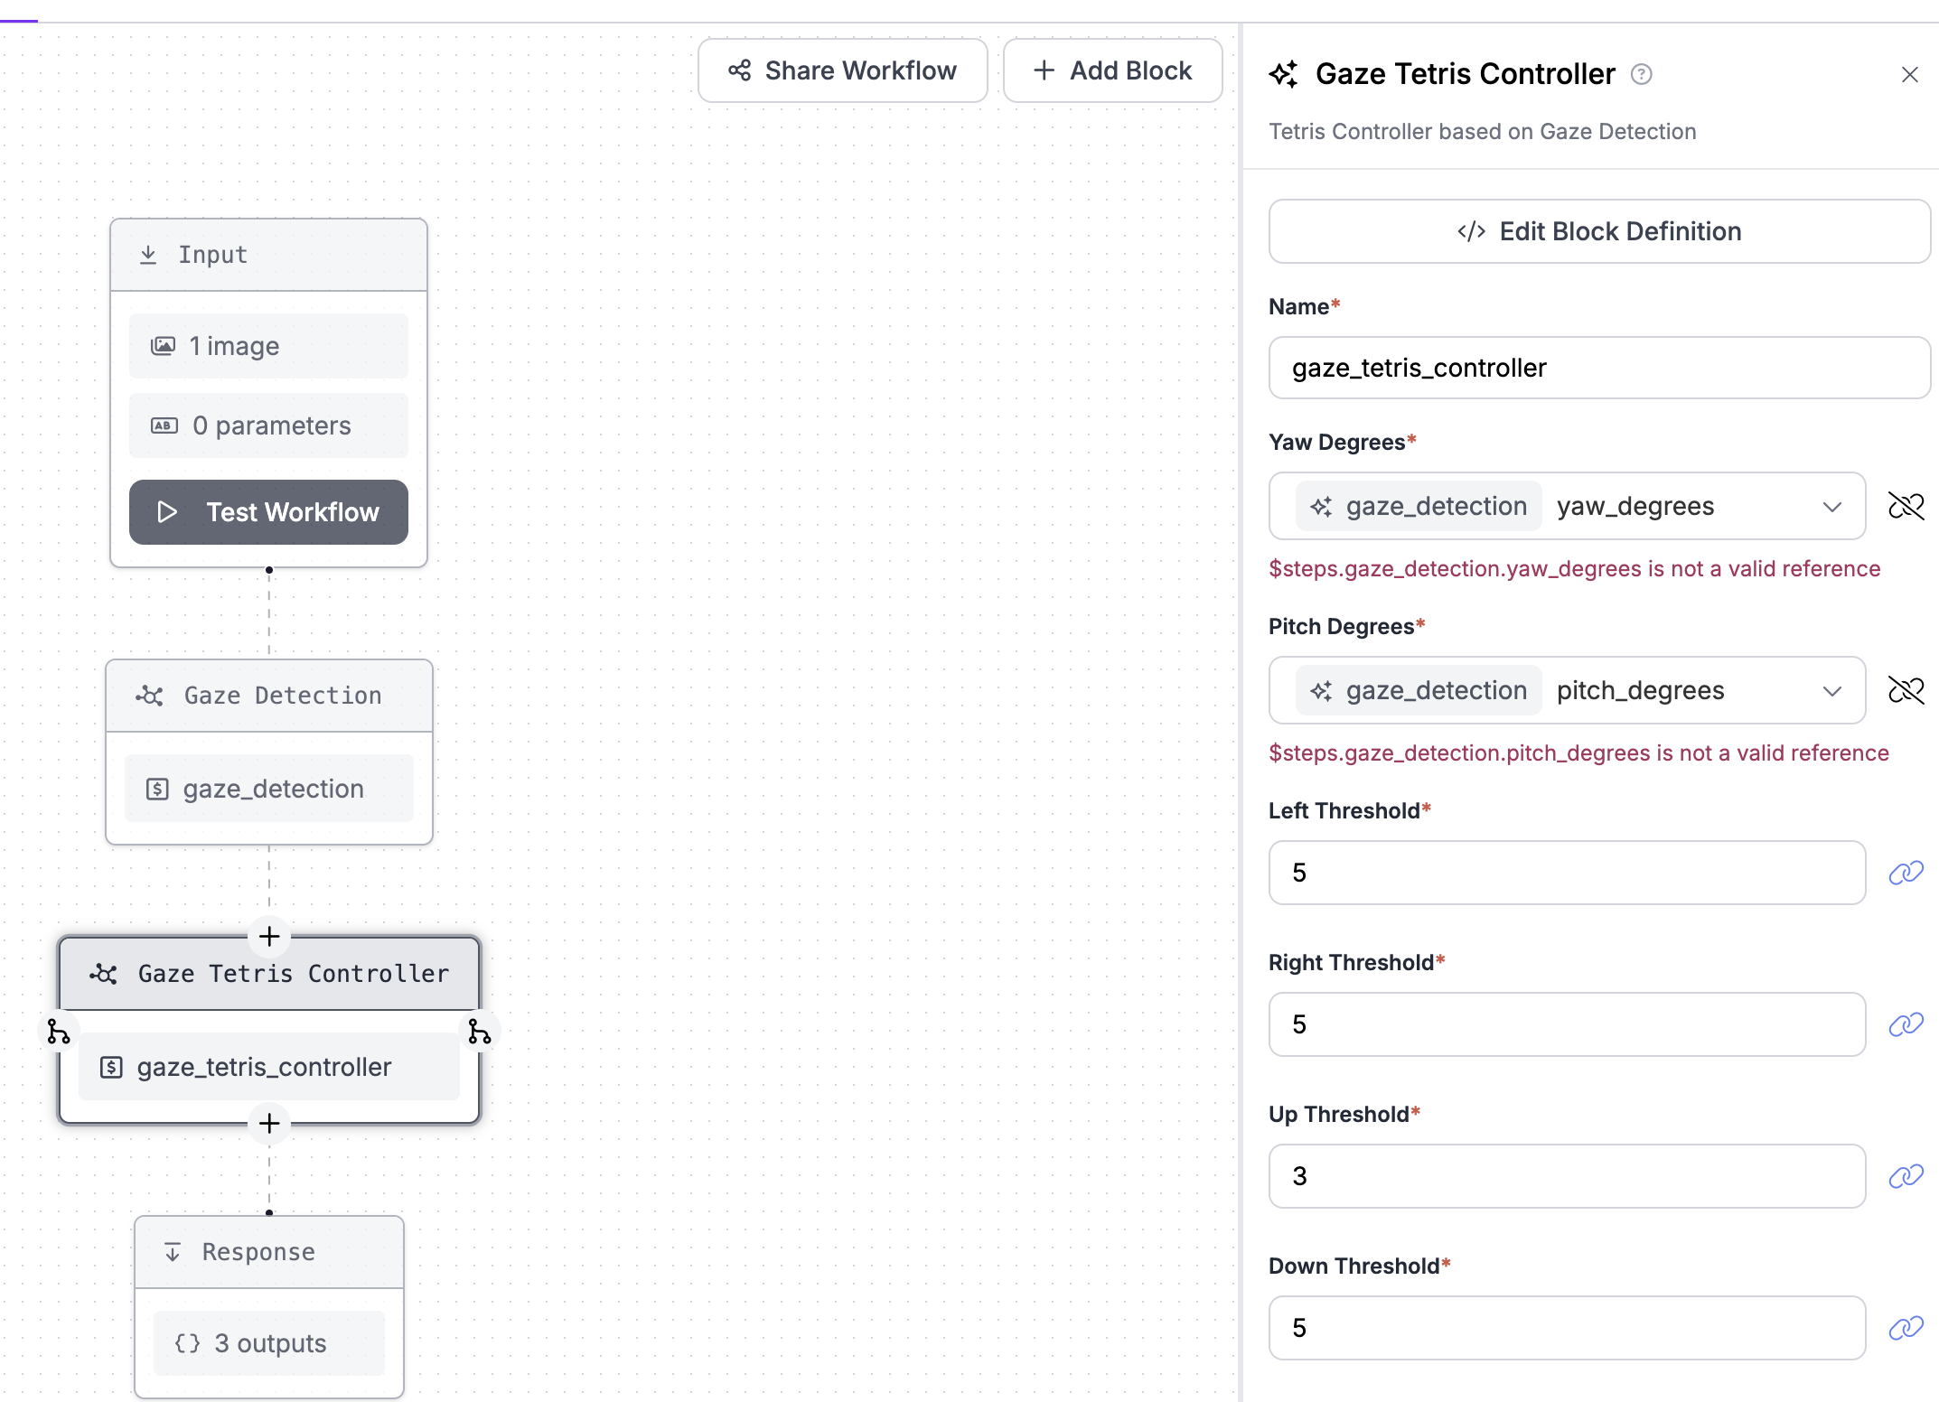This screenshot has height=1402, width=1939.
Task: Click the Name input field
Action: (x=1599, y=368)
